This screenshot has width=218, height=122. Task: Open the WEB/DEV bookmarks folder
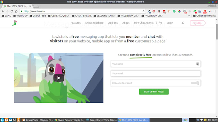point(21,16)
